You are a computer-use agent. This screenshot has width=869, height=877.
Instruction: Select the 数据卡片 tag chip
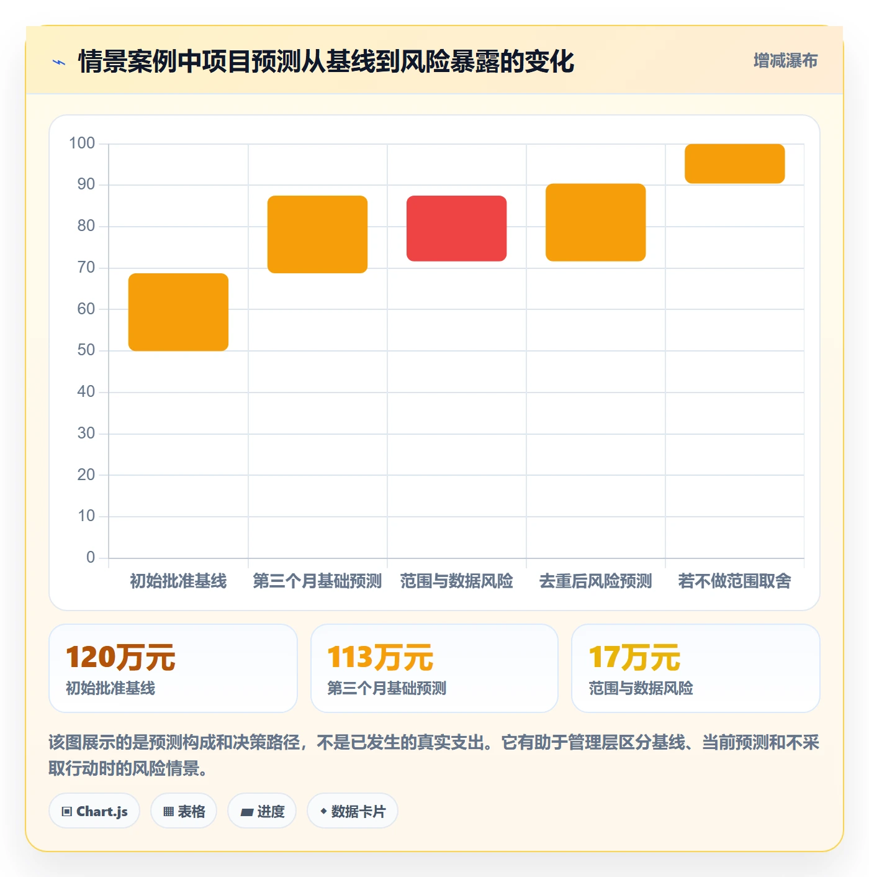point(353,811)
